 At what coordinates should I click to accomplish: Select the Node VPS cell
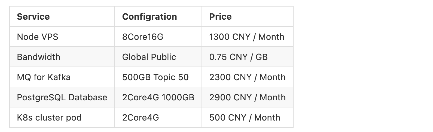coord(38,37)
